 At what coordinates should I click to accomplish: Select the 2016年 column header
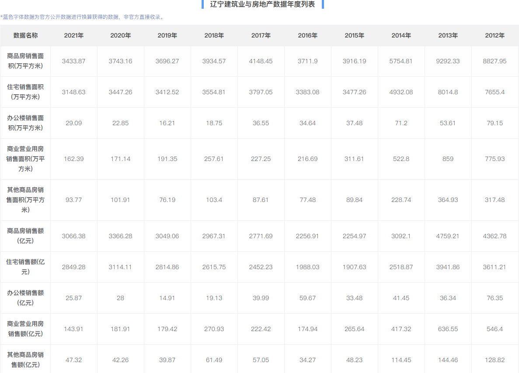coord(307,35)
